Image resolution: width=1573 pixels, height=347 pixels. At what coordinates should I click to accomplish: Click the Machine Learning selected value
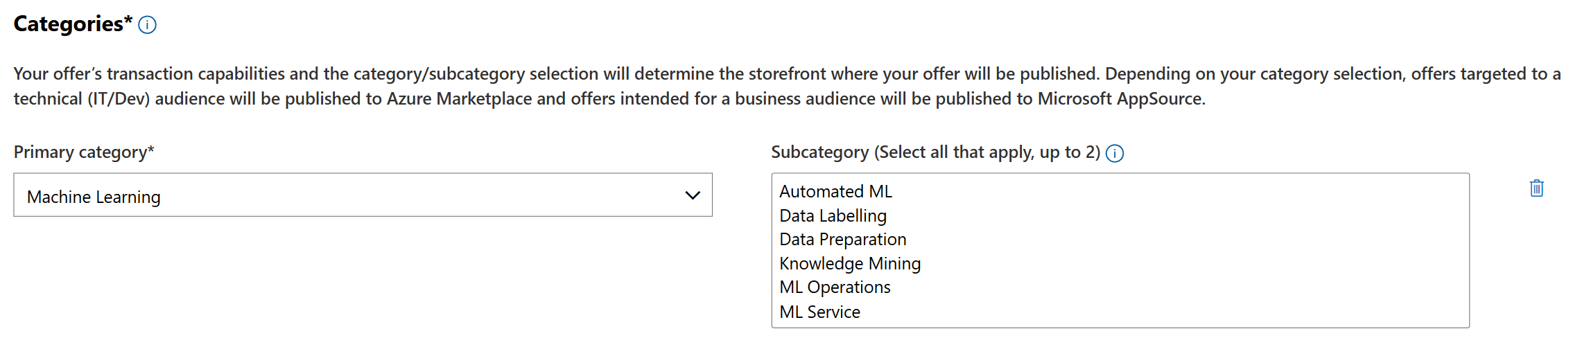94,197
